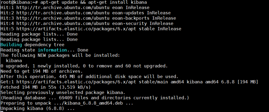Click the tr.archive.ubuntu.com eoan InRelease URL

coord(69,8)
